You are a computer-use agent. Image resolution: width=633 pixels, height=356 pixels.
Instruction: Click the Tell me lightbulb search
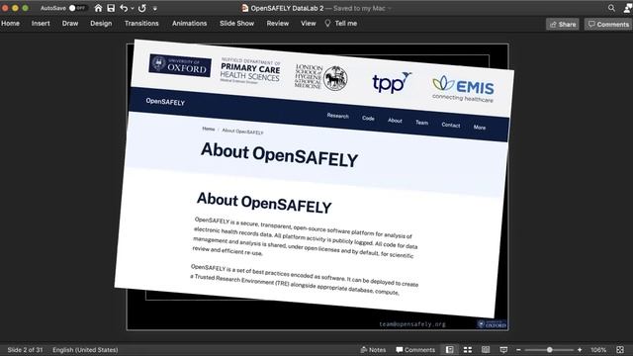(341, 24)
